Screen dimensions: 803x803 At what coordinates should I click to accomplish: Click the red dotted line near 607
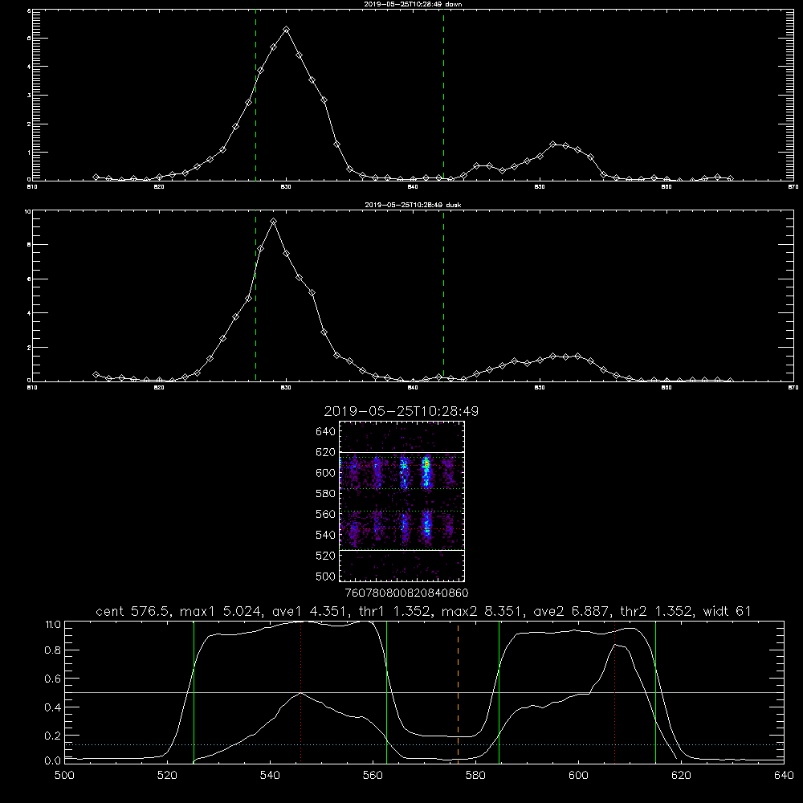(x=614, y=691)
